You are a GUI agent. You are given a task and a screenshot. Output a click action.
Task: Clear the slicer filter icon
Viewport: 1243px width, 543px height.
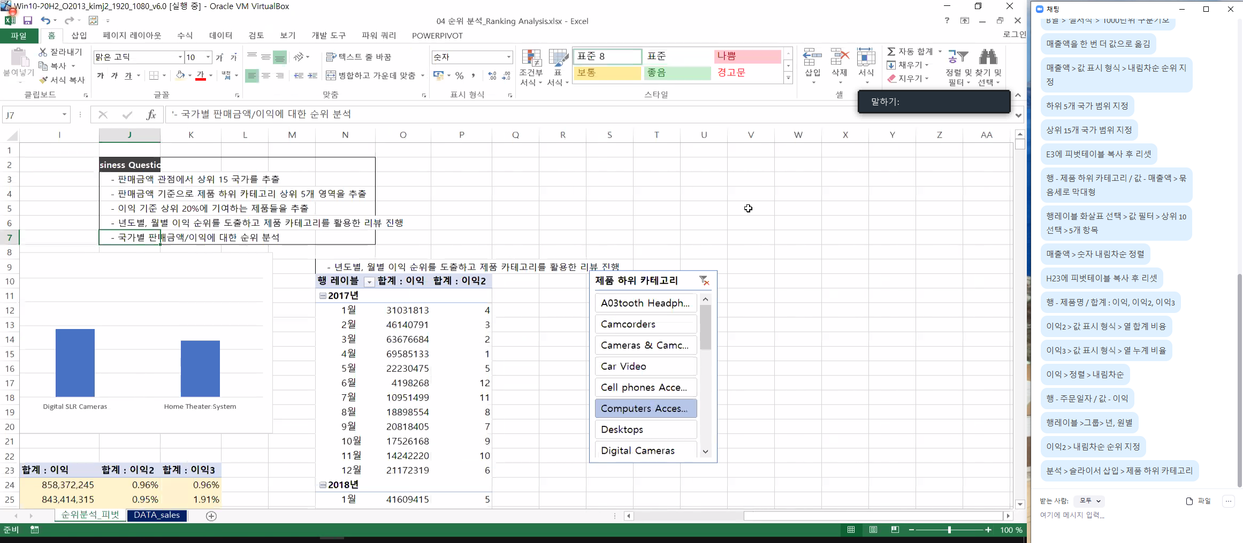704,280
